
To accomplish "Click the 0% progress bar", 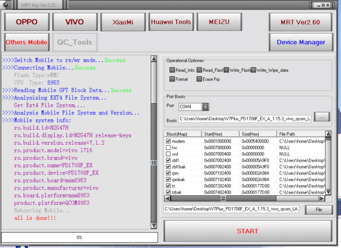I will click(x=79, y=237).
